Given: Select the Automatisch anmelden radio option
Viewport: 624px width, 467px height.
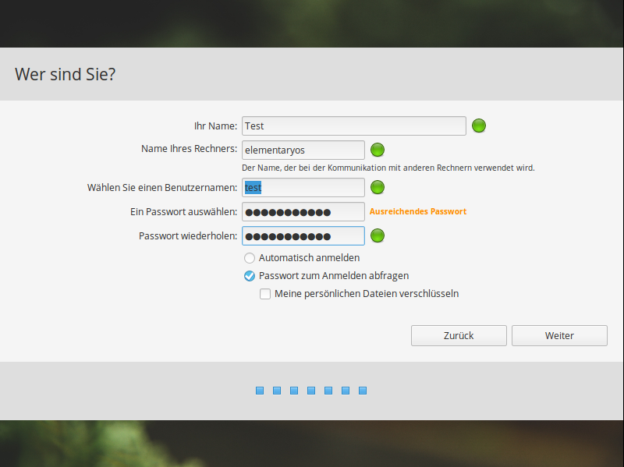Looking at the screenshot, I should pos(250,258).
